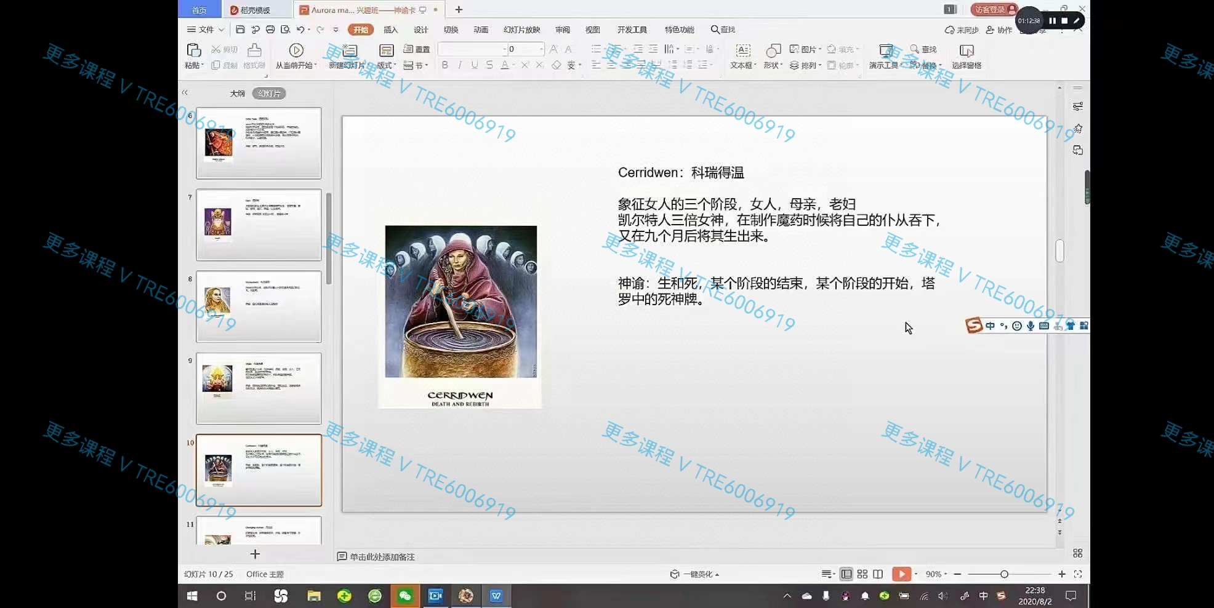Screen dimensions: 1214x608
Task: Switch to Reading view in status bar
Action: (x=878, y=574)
